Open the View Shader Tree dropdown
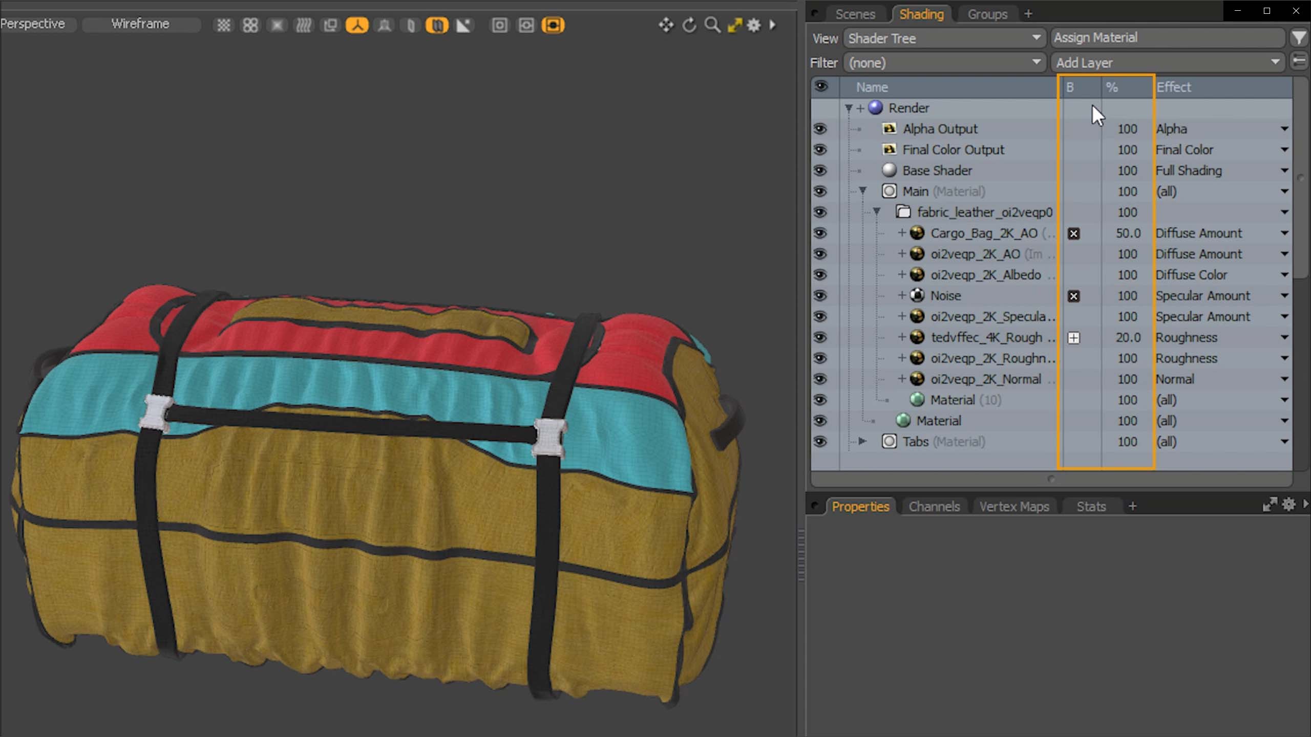This screenshot has height=737, width=1311. coord(944,38)
